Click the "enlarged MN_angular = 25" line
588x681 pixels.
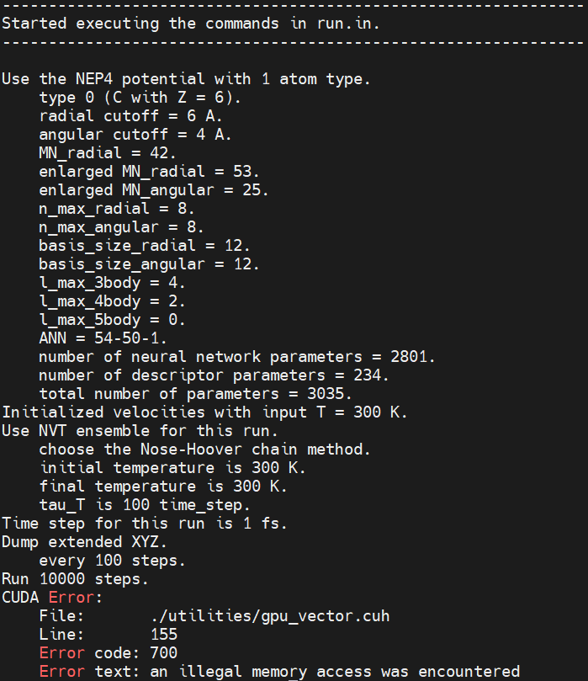pyautogui.click(x=154, y=189)
